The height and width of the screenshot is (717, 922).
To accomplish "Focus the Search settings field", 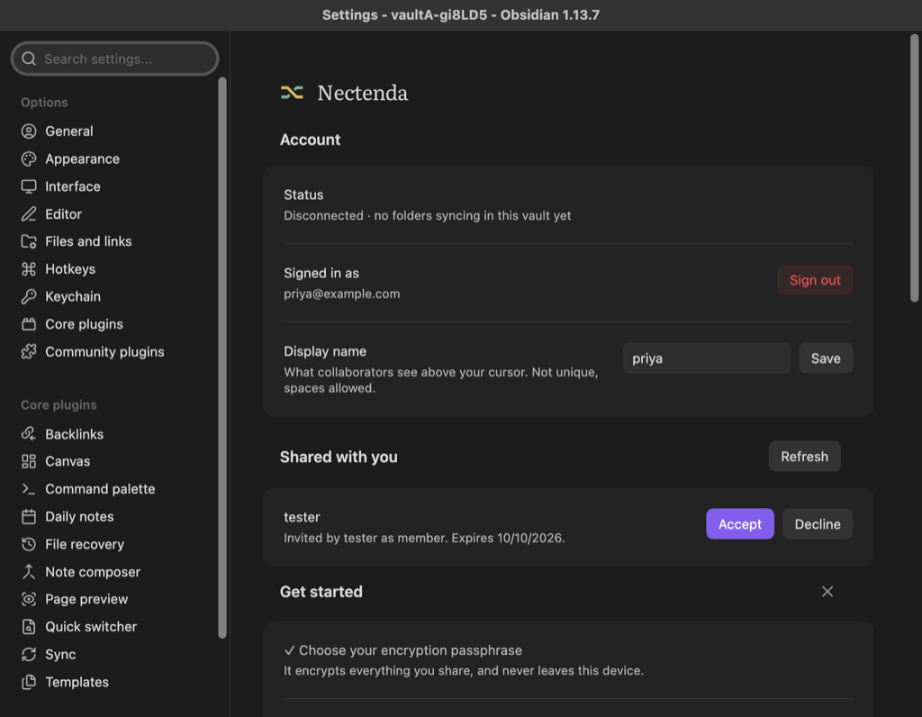I will point(114,59).
